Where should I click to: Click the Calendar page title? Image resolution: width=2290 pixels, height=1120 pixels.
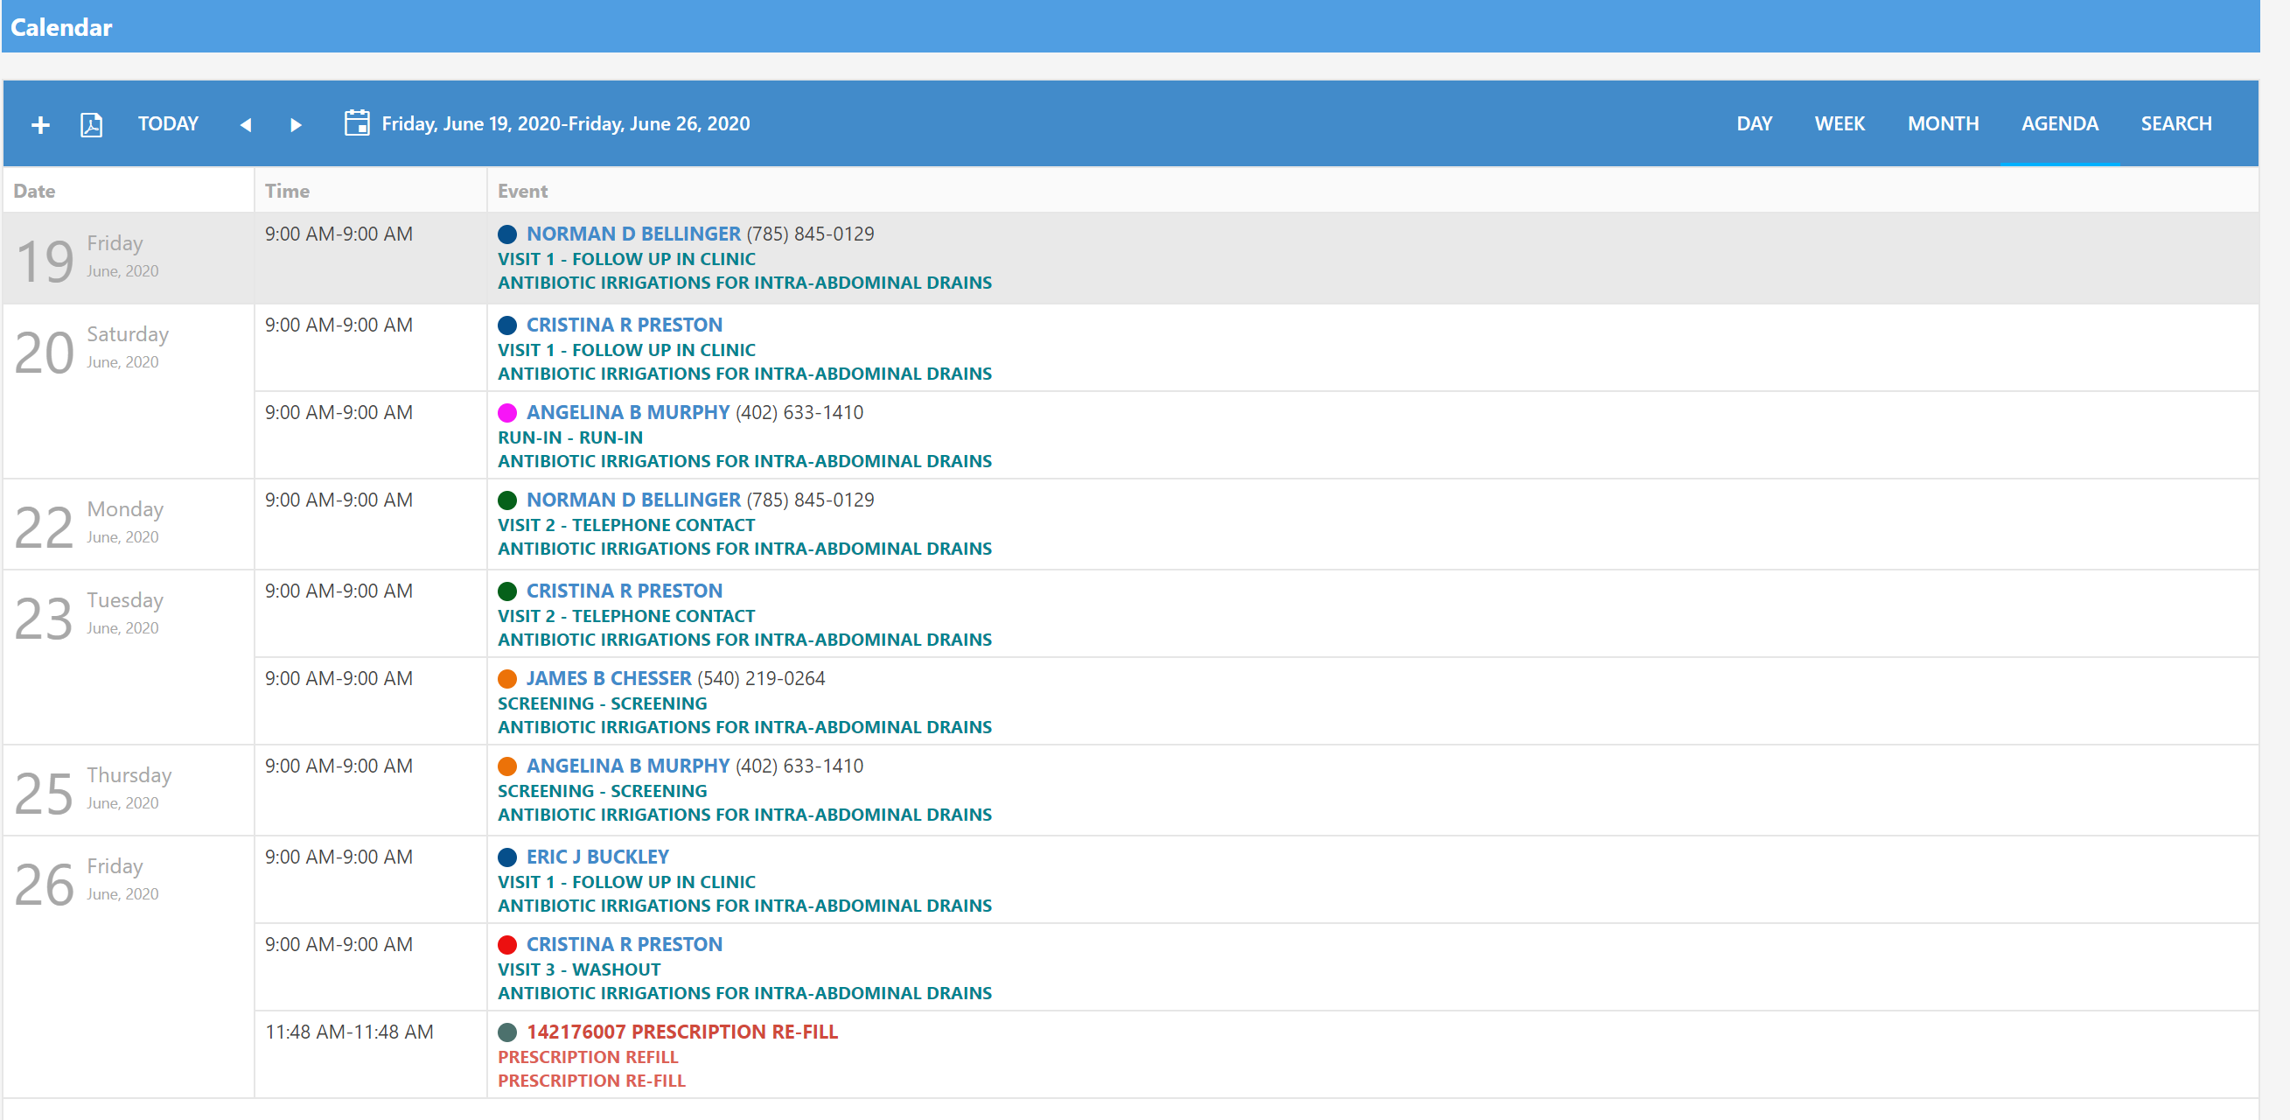pos(61,28)
